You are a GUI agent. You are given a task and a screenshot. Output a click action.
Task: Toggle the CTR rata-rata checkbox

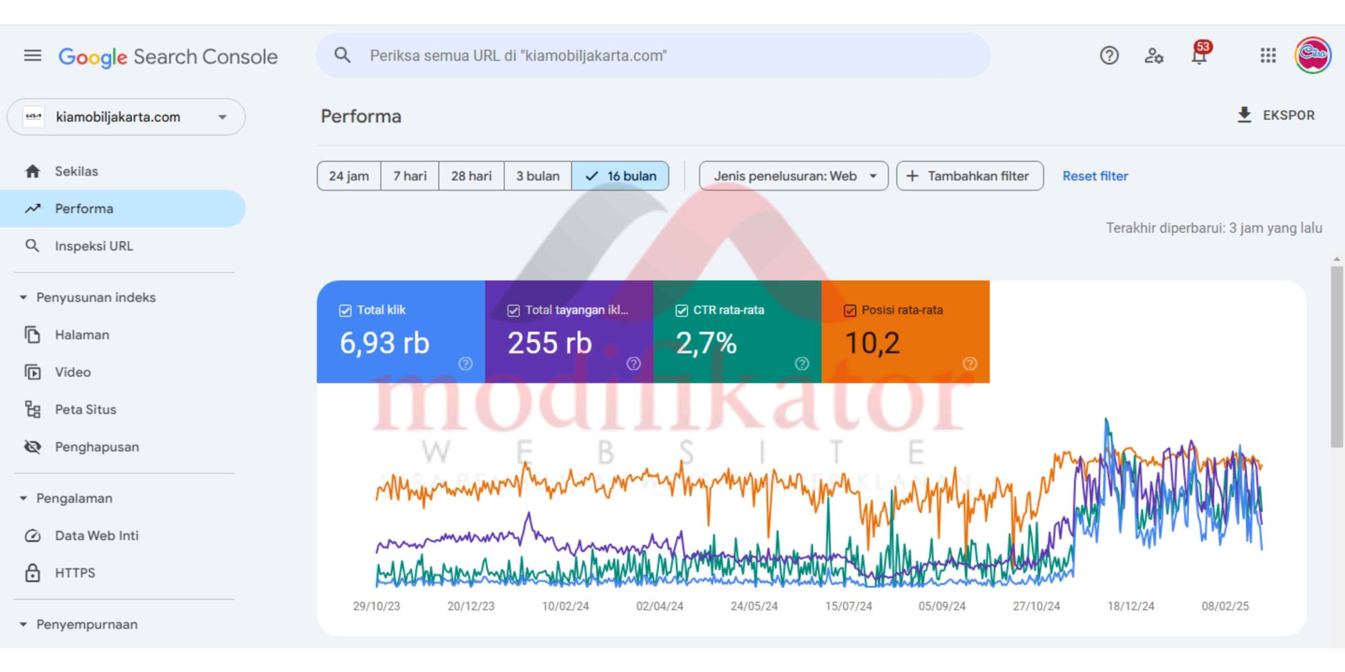tap(681, 311)
